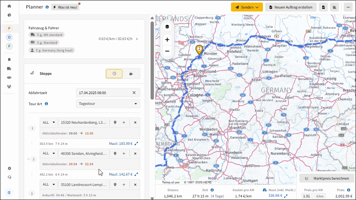Click map pin for Senden stop
Image resolution: width=356 pixels, height=200 pixels.
click(x=115, y=153)
